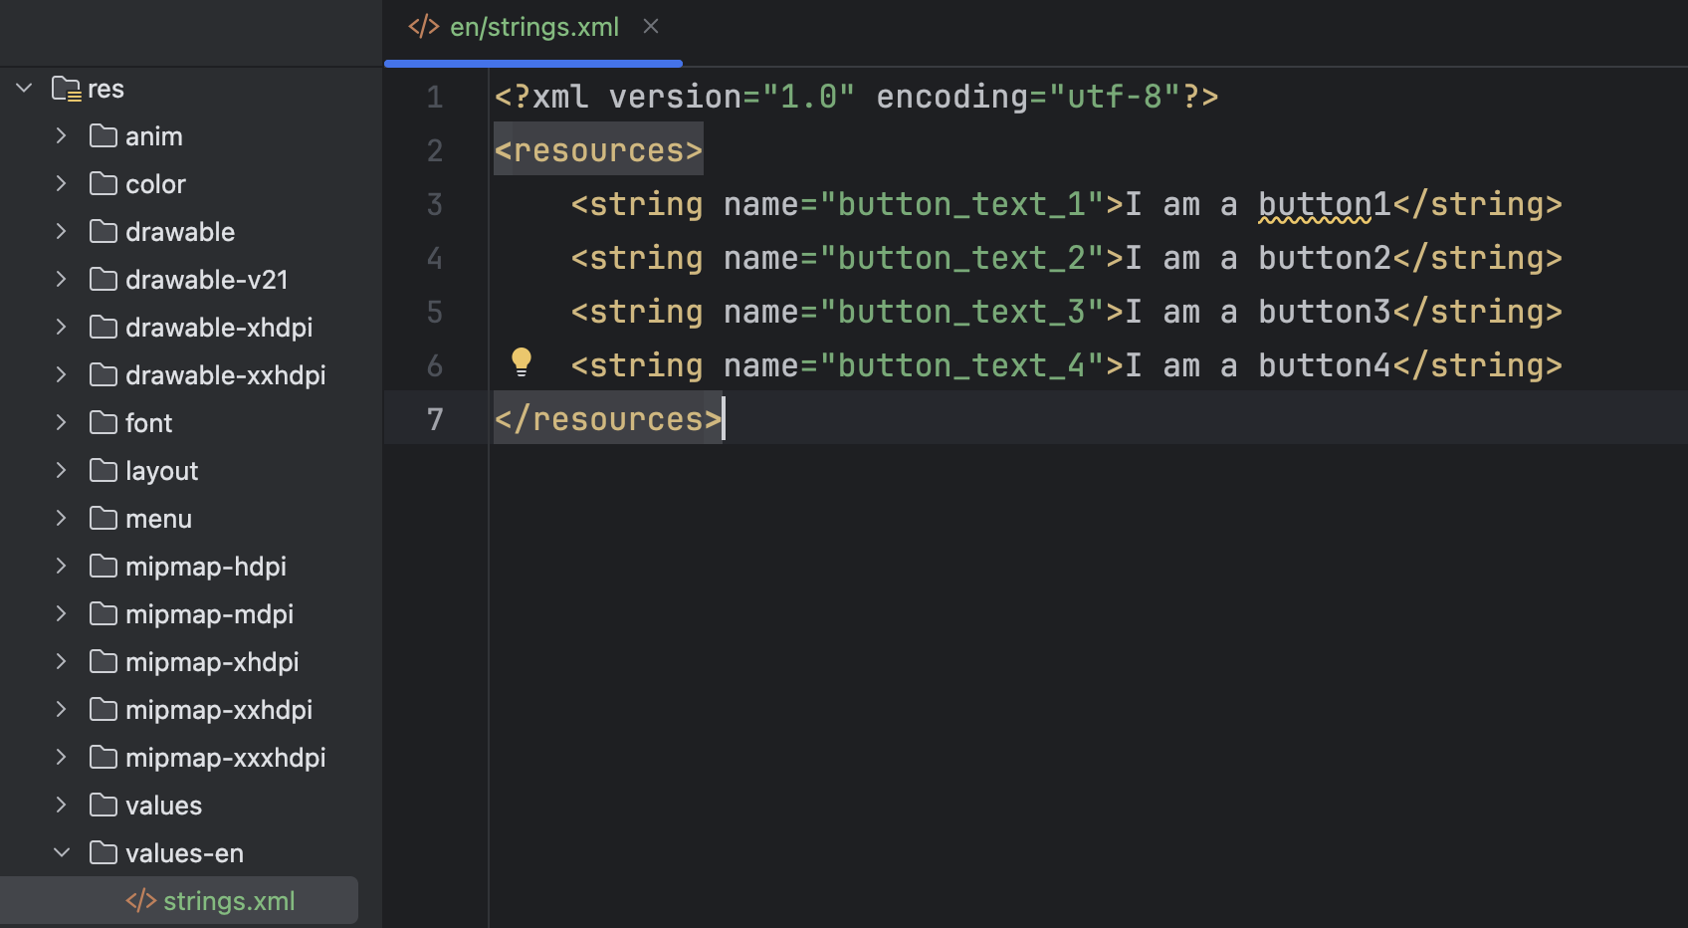Expand the mipmap-xxxhdpi folder chevron
Image resolution: width=1688 pixels, height=928 pixels.
(x=62, y=757)
